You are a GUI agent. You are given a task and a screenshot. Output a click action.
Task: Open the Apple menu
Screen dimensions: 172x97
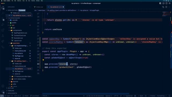pos(2,1)
